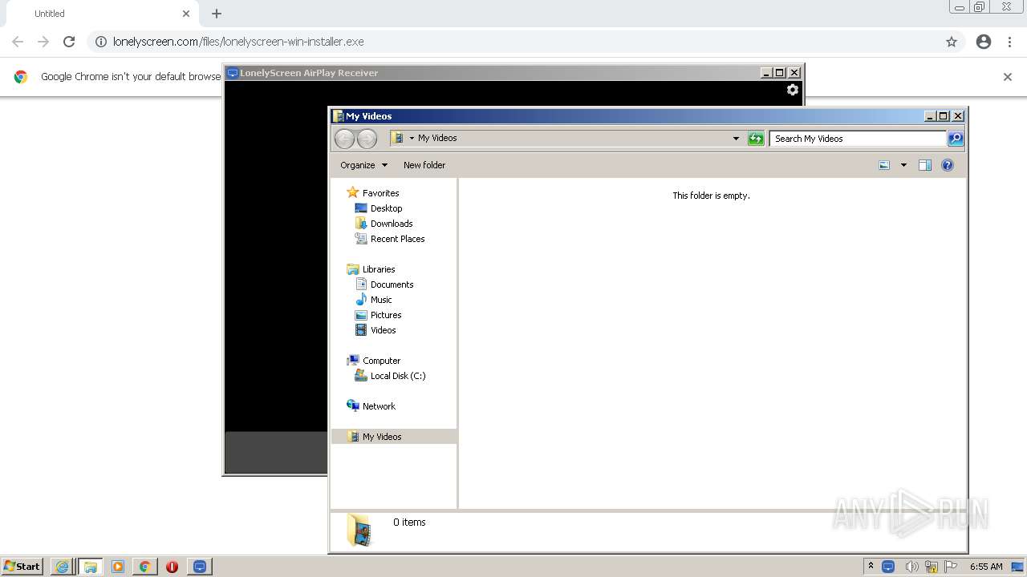This screenshot has height=577, width=1027.
Task: Click the Explorer forward arrow button
Action: pyautogui.click(x=367, y=139)
